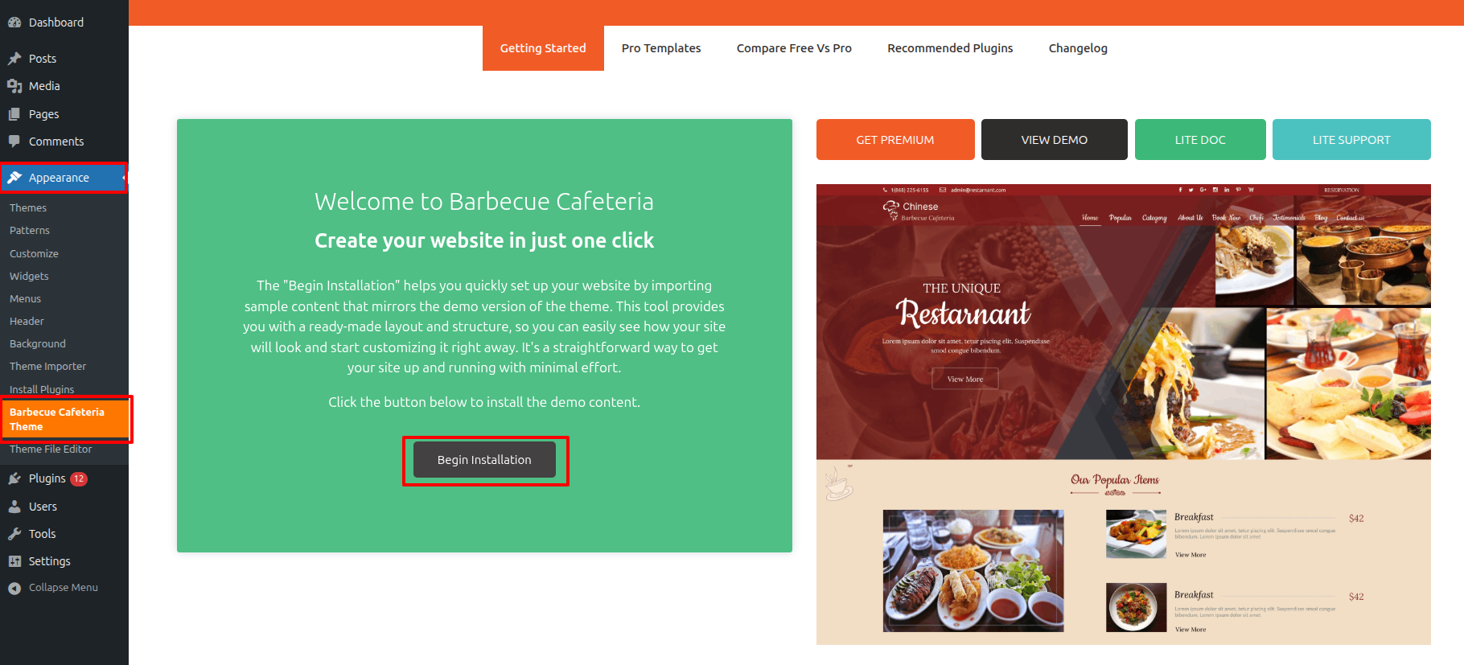1464x665 pixels.
Task: Select Customize under Appearance
Action: (x=34, y=253)
